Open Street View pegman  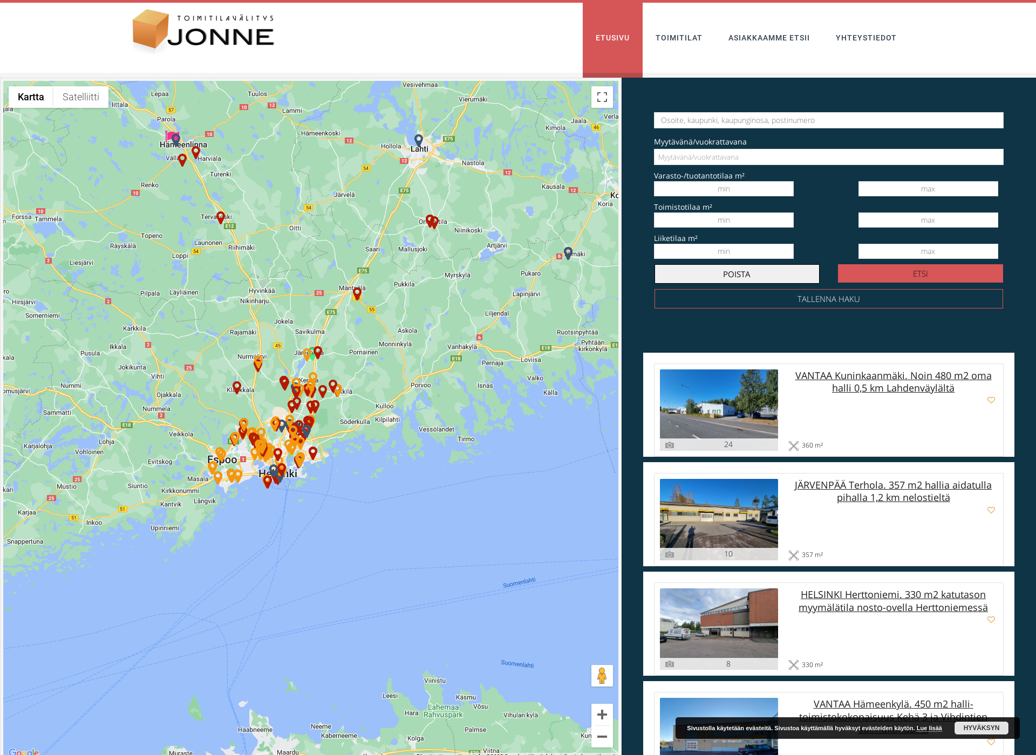click(x=602, y=676)
